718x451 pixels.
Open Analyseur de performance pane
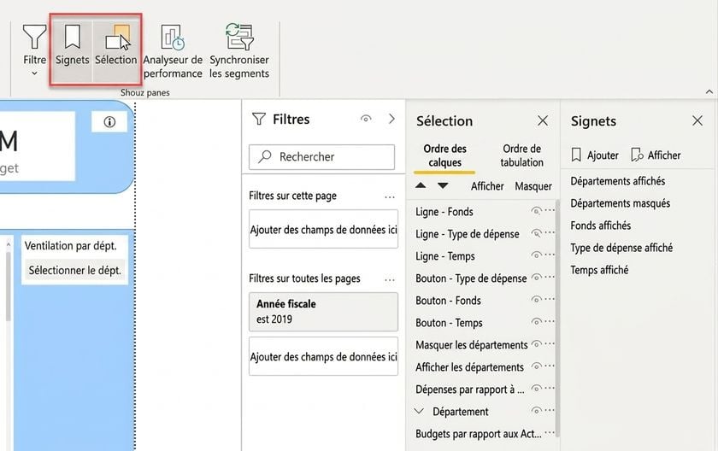coord(173,51)
